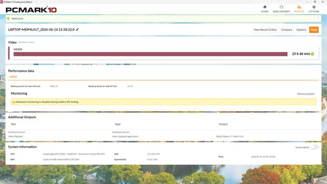Open the result Options button
The width and height of the screenshot is (327, 184).
pyautogui.click(x=301, y=30)
